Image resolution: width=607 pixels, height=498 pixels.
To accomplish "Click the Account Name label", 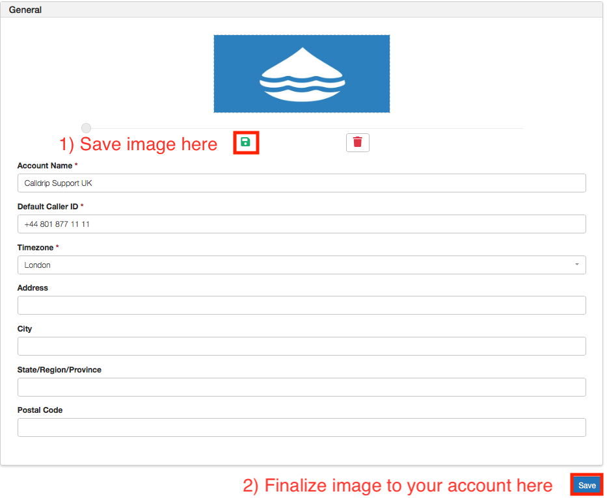I will tap(45, 166).
